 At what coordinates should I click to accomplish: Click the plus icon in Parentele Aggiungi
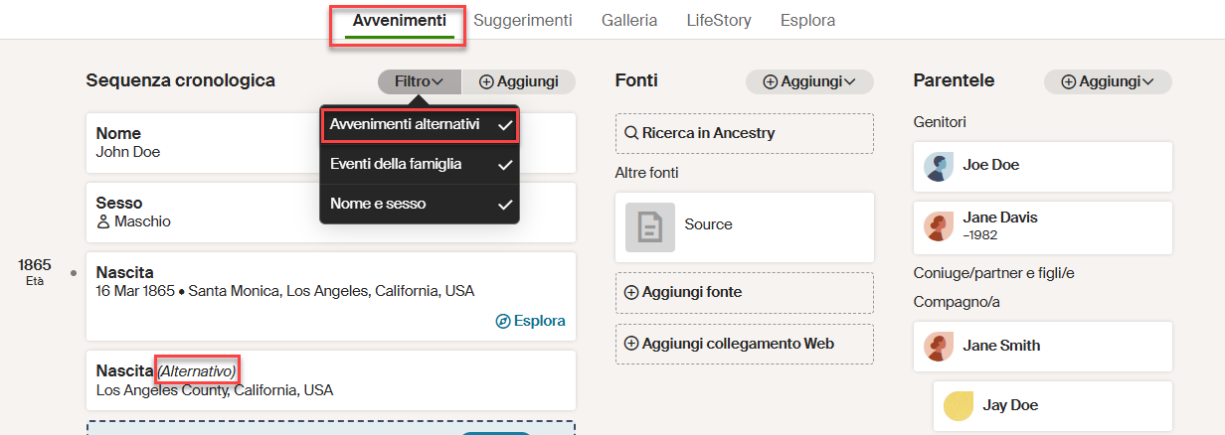pos(1068,82)
